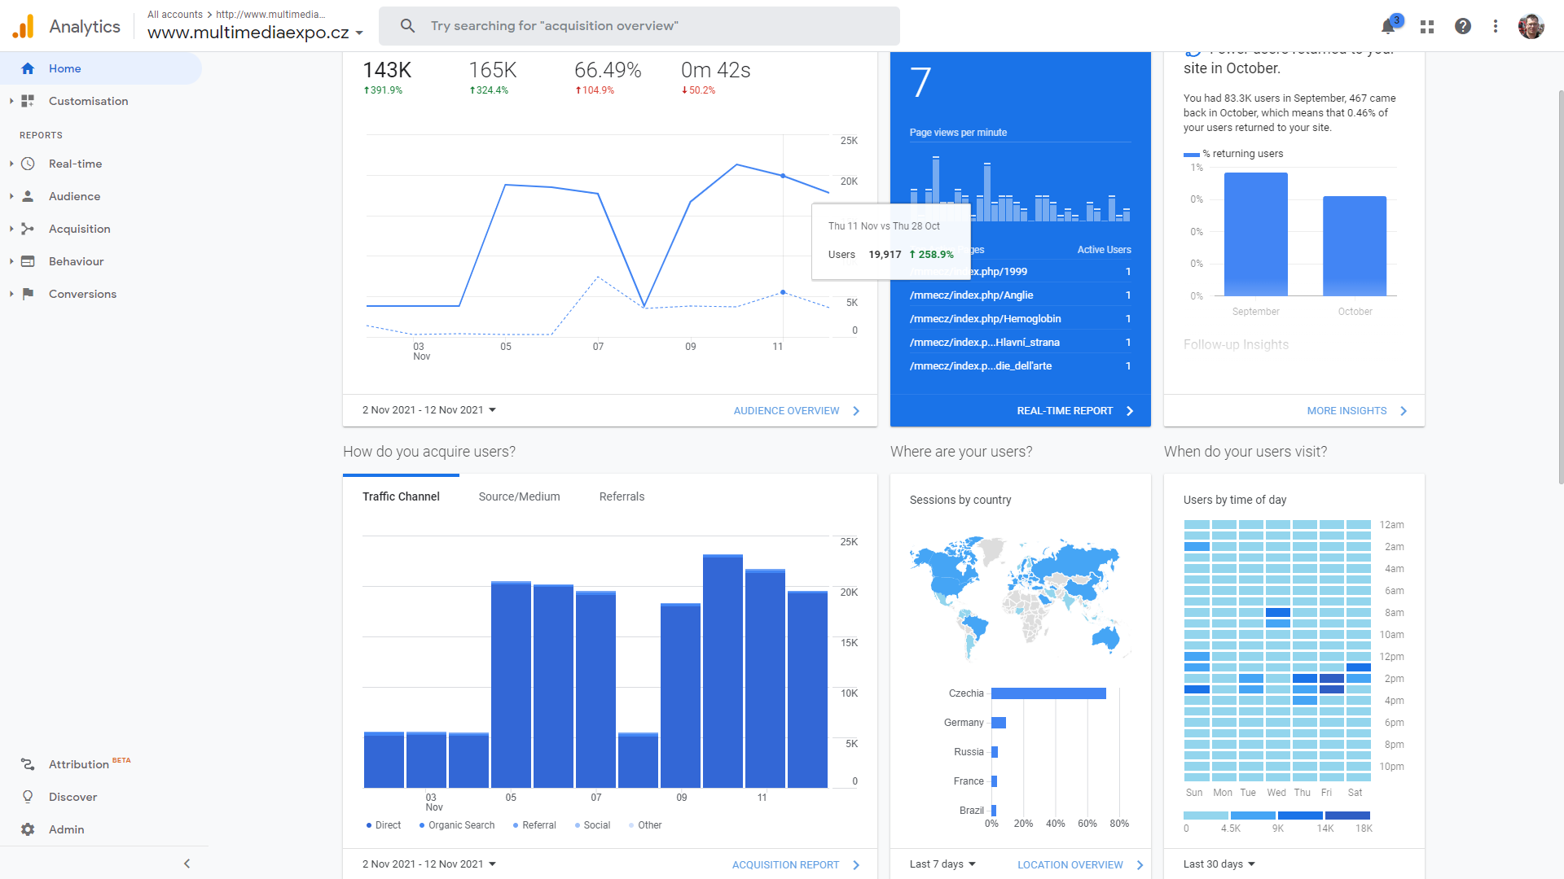Switch to the Referrals tab

(x=622, y=496)
